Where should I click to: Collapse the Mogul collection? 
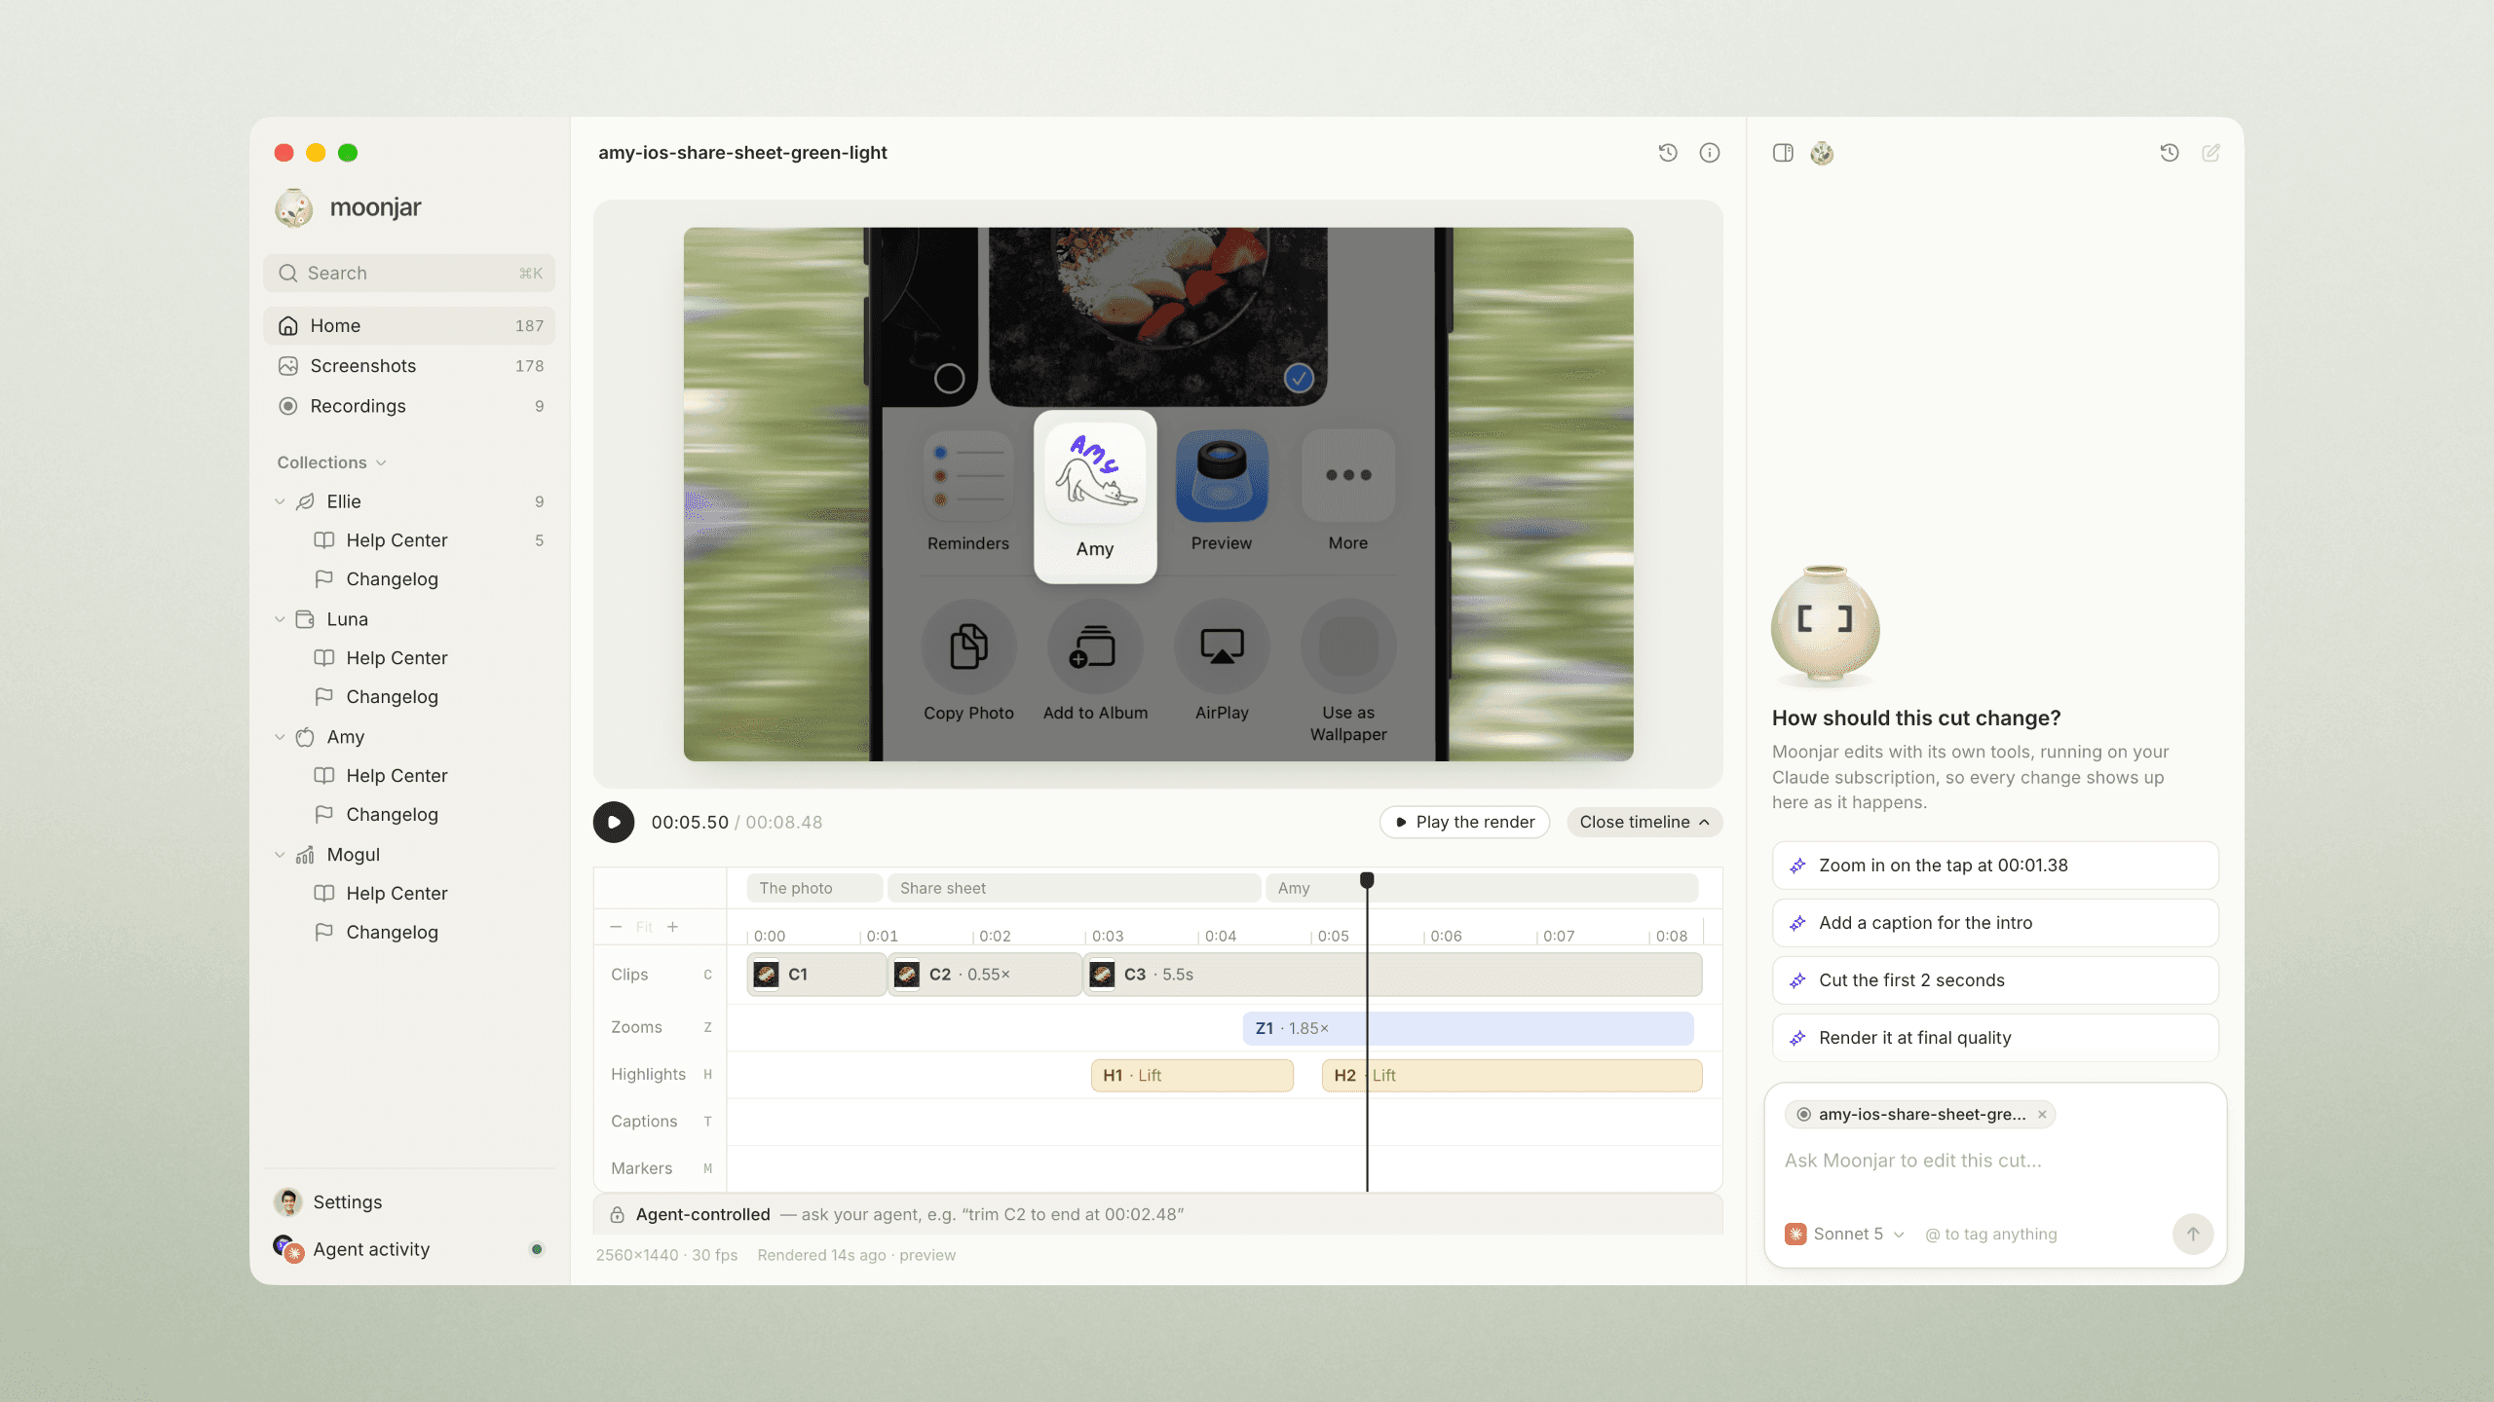pyautogui.click(x=280, y=856)
